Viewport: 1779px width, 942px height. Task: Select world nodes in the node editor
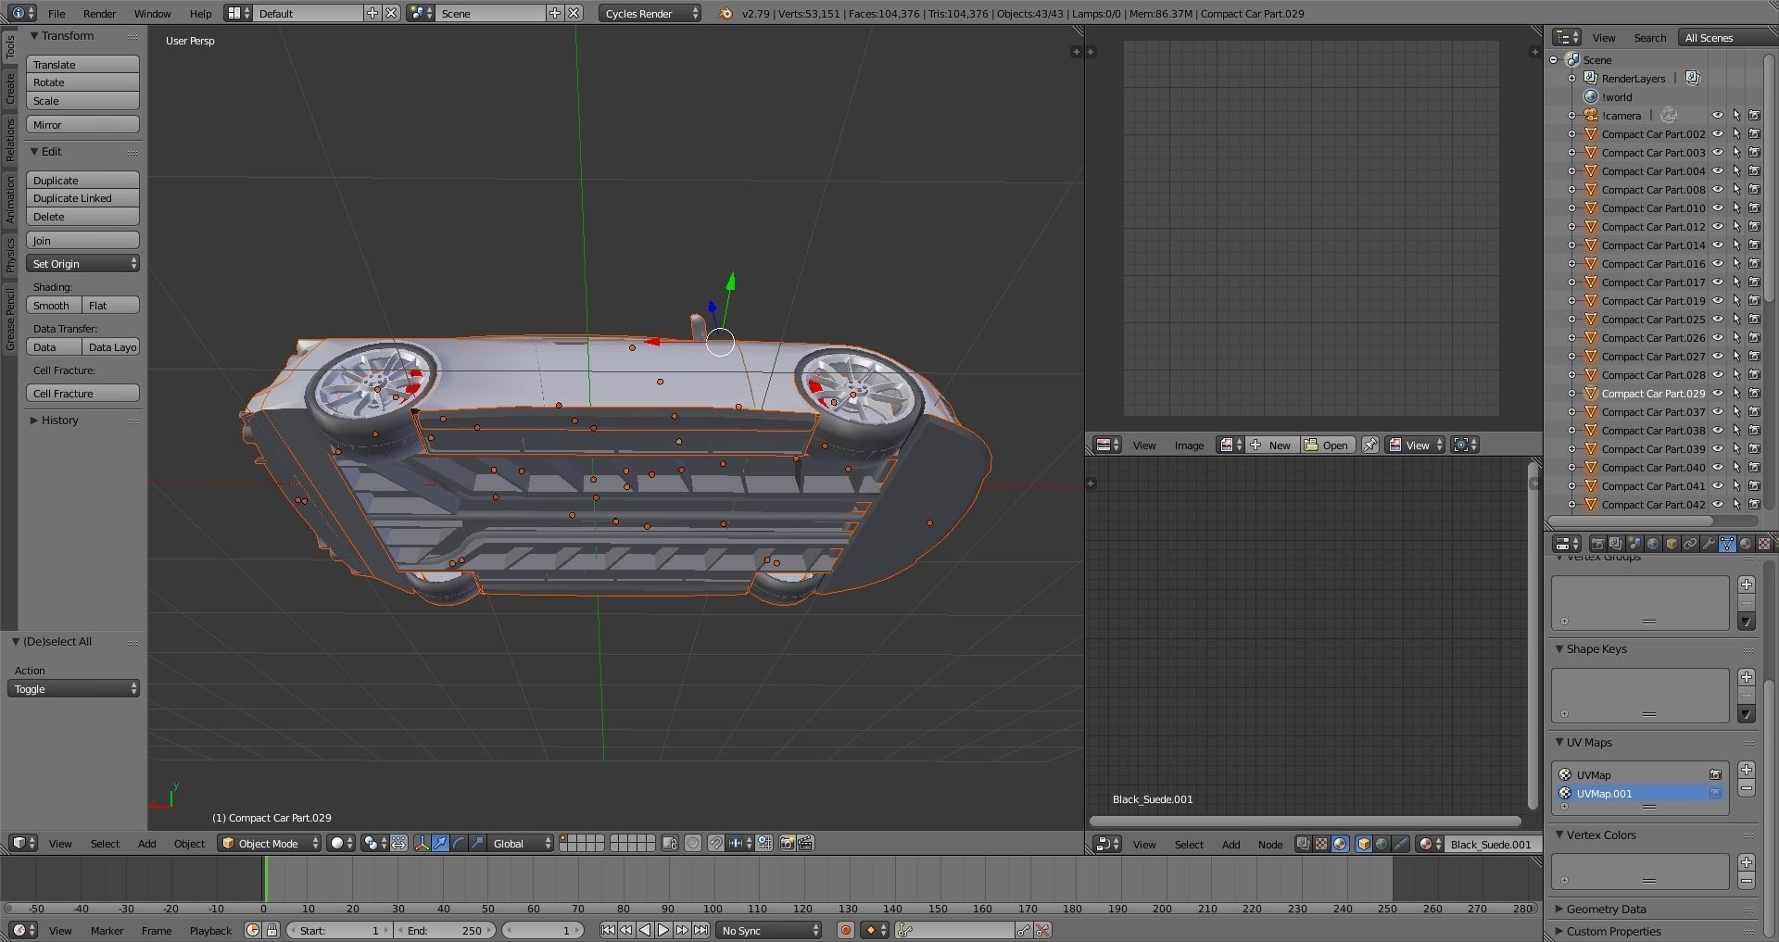coord(1382,844)
